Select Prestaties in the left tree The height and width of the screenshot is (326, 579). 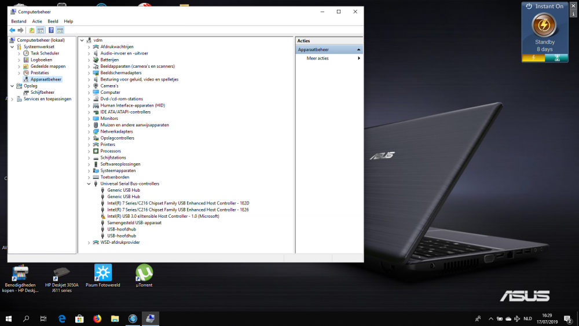click(39, 73)
